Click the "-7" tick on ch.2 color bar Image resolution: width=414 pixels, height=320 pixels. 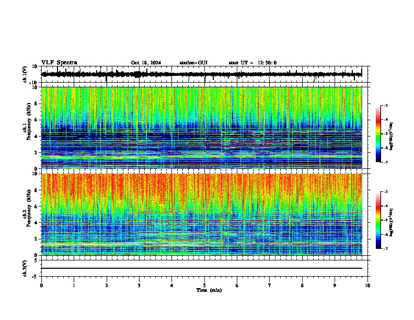[x=385, y=248]
